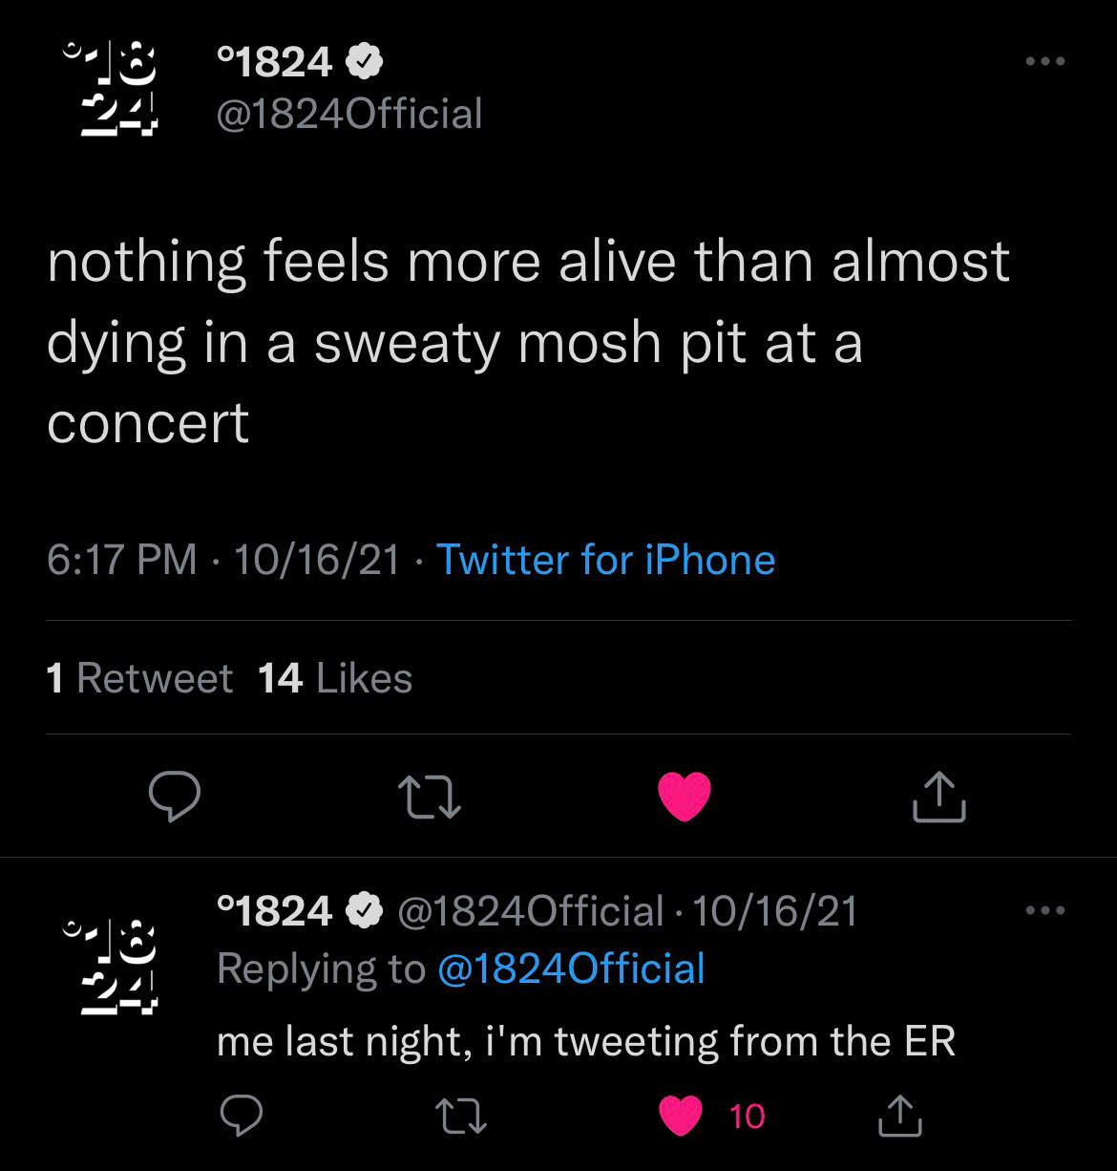Open the 1824 avatar beside the reply
Viewport: 1117px width, 1171px height.
tap(110, 965)
